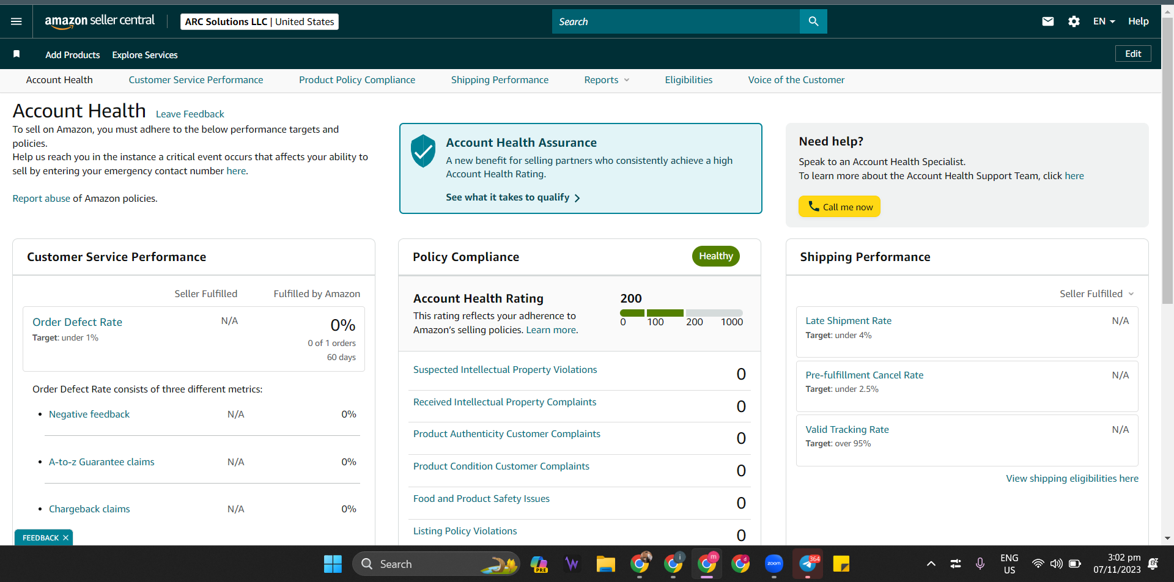The height and width of the screenshot is (582, 1174).
Task: Close the FEEDBACK tab with X
Action: pyautogui.click(x=65, y=538)
